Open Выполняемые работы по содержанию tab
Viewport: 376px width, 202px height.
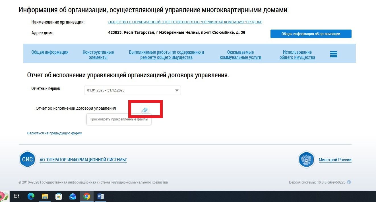166,55
